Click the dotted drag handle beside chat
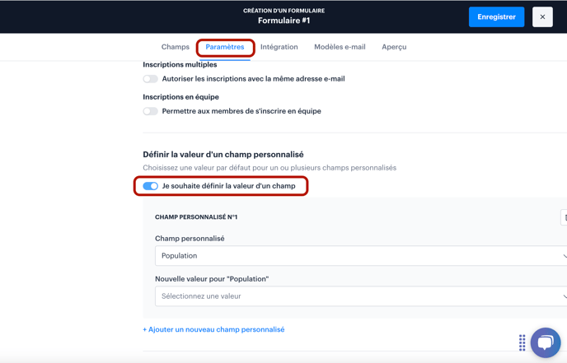This screenshot has width=567, height=363. (x=522, y=342)
